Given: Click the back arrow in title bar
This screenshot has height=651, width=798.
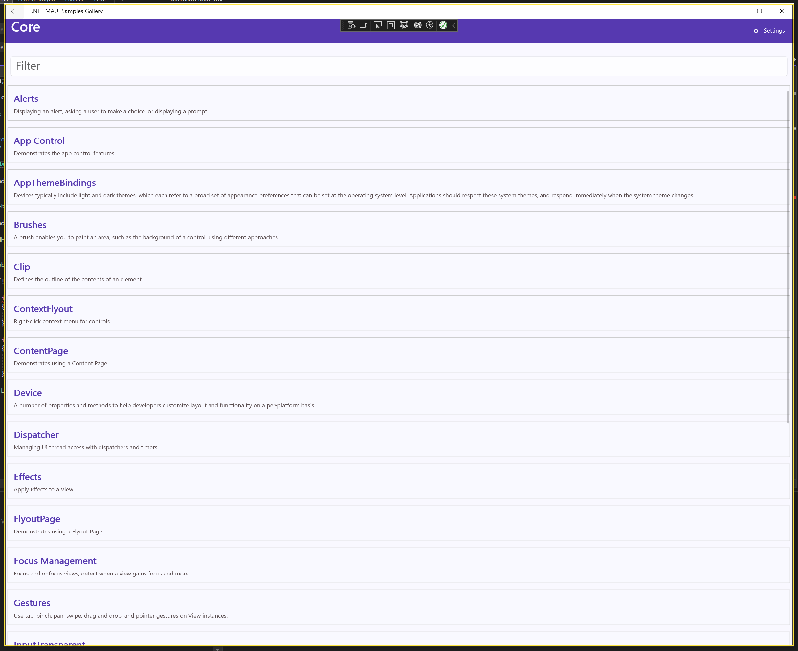Looking at the screenshot, I should 14,11.
